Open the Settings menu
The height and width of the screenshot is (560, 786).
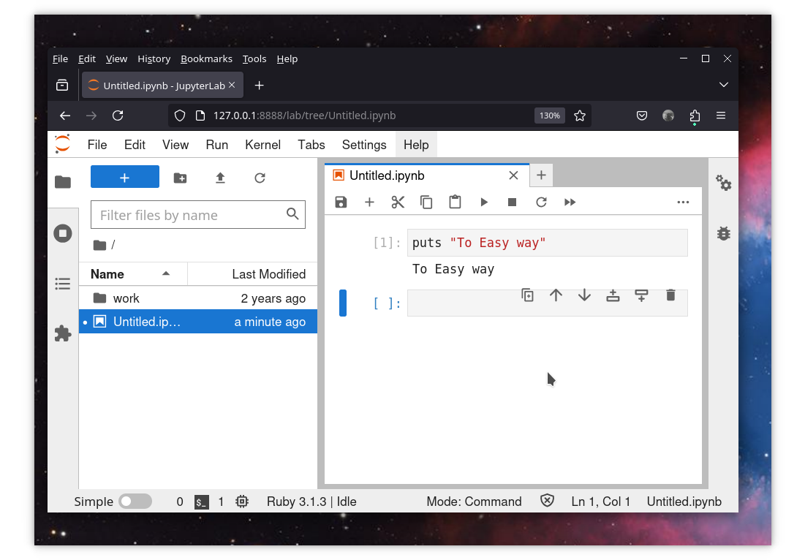tap(363, 145)
